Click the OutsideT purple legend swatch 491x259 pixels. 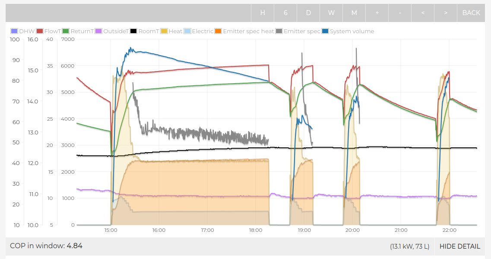coord(99,31)
